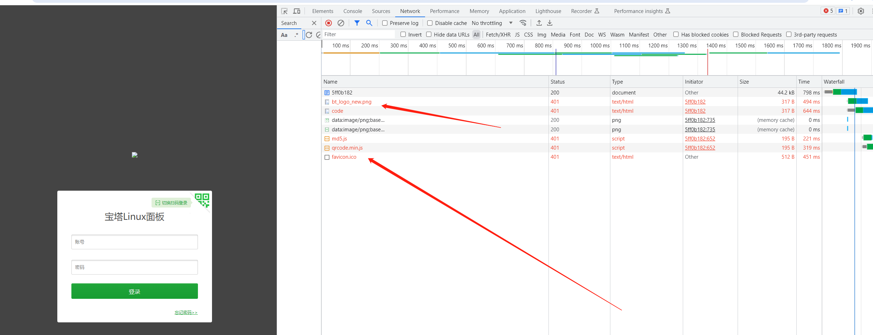Screen dimensions: 873x335
Task: Toggle regular expression search option
Action: [x=296, y=35]
